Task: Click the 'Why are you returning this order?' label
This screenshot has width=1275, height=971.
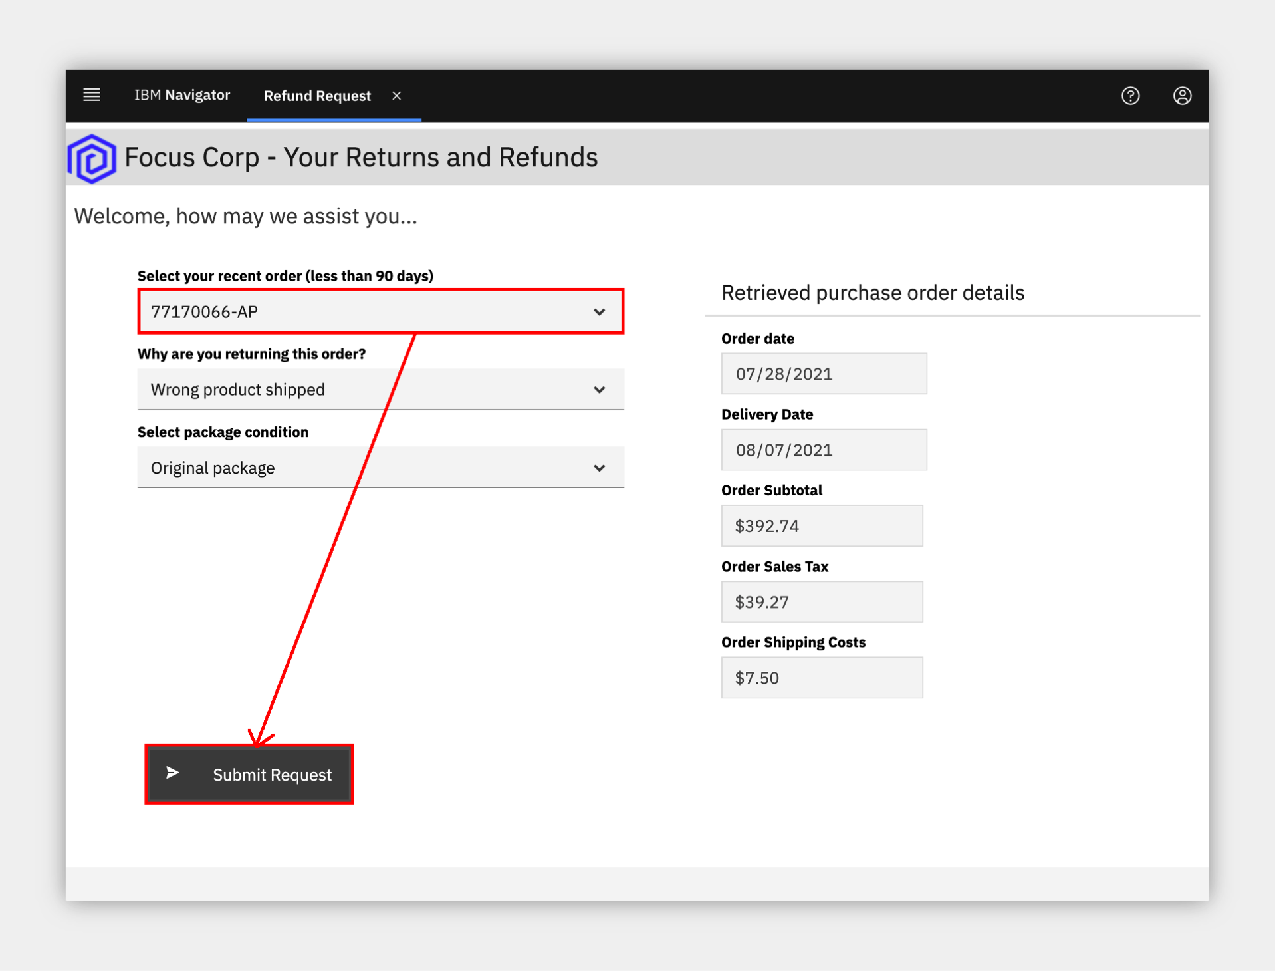Action: coord(251,354)
